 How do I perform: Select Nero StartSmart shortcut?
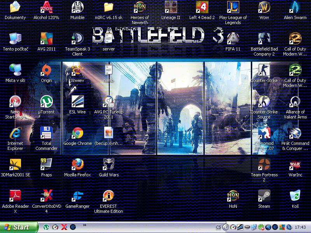(x=15, y=101)
